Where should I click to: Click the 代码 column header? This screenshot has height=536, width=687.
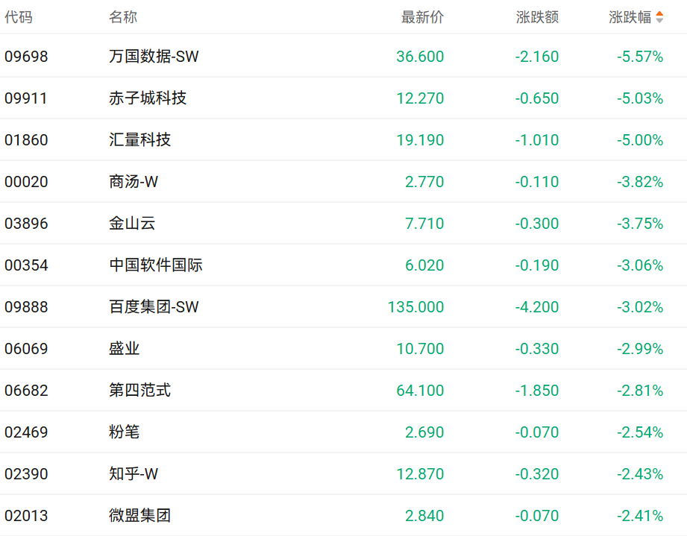pos(19,17)
